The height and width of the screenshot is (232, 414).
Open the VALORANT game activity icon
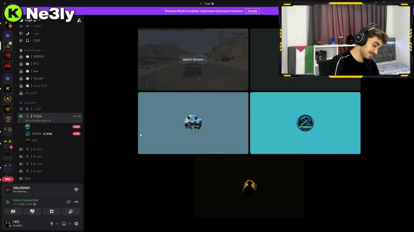tap(8, 189)
